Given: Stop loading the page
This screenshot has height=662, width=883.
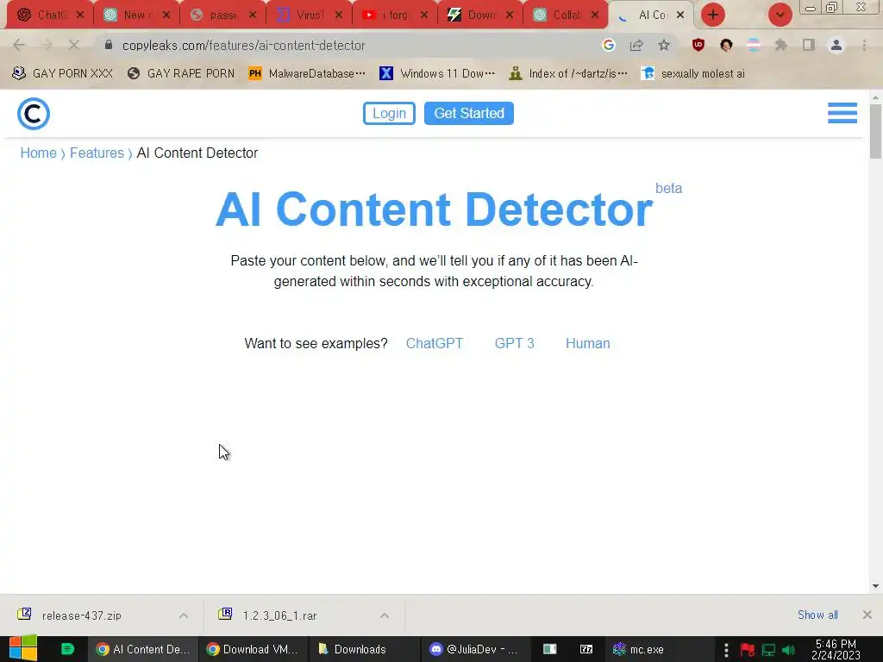Looking at the screenshot, I should (x=74, y=45).
